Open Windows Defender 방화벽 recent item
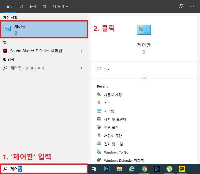200x174 pixels. pos(124,160)
